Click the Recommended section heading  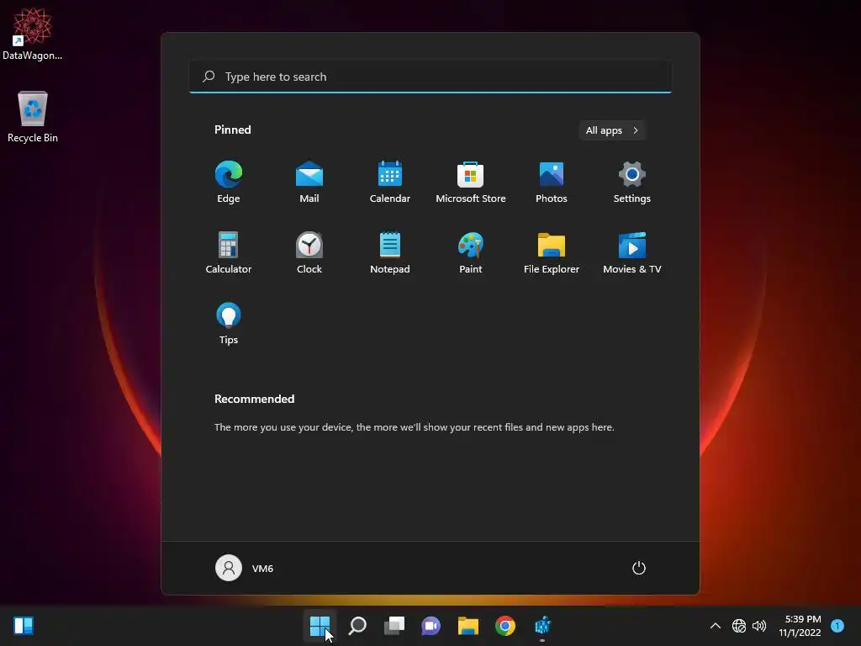coord(254,399)
